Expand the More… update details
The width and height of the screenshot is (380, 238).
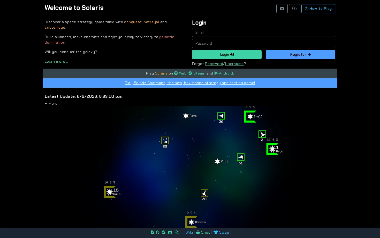(52, 103)
